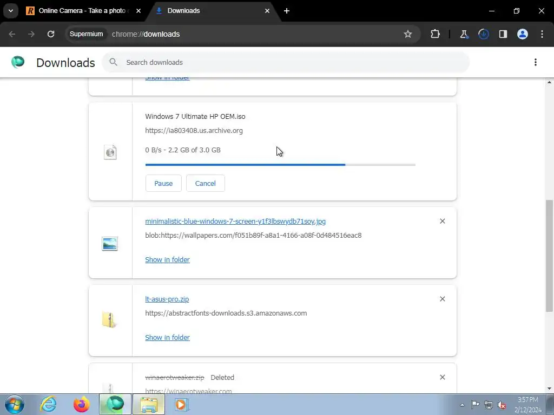
Task: Open the Downloads page more actions menu
Action: point(535,62)
